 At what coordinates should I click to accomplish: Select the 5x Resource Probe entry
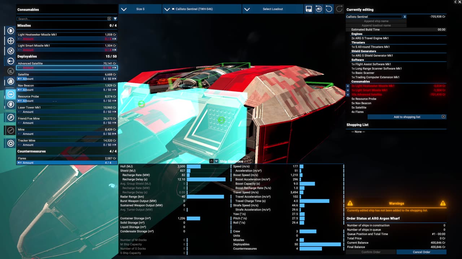coord(364,99)
